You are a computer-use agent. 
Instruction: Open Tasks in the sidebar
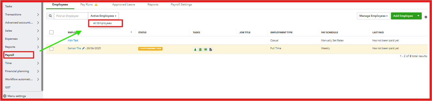(9, 6)
